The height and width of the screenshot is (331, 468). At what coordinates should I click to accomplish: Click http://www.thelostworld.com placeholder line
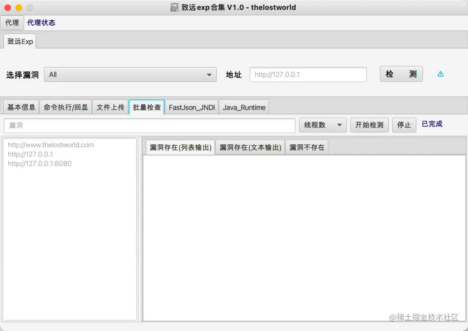[x=51, y=145]
